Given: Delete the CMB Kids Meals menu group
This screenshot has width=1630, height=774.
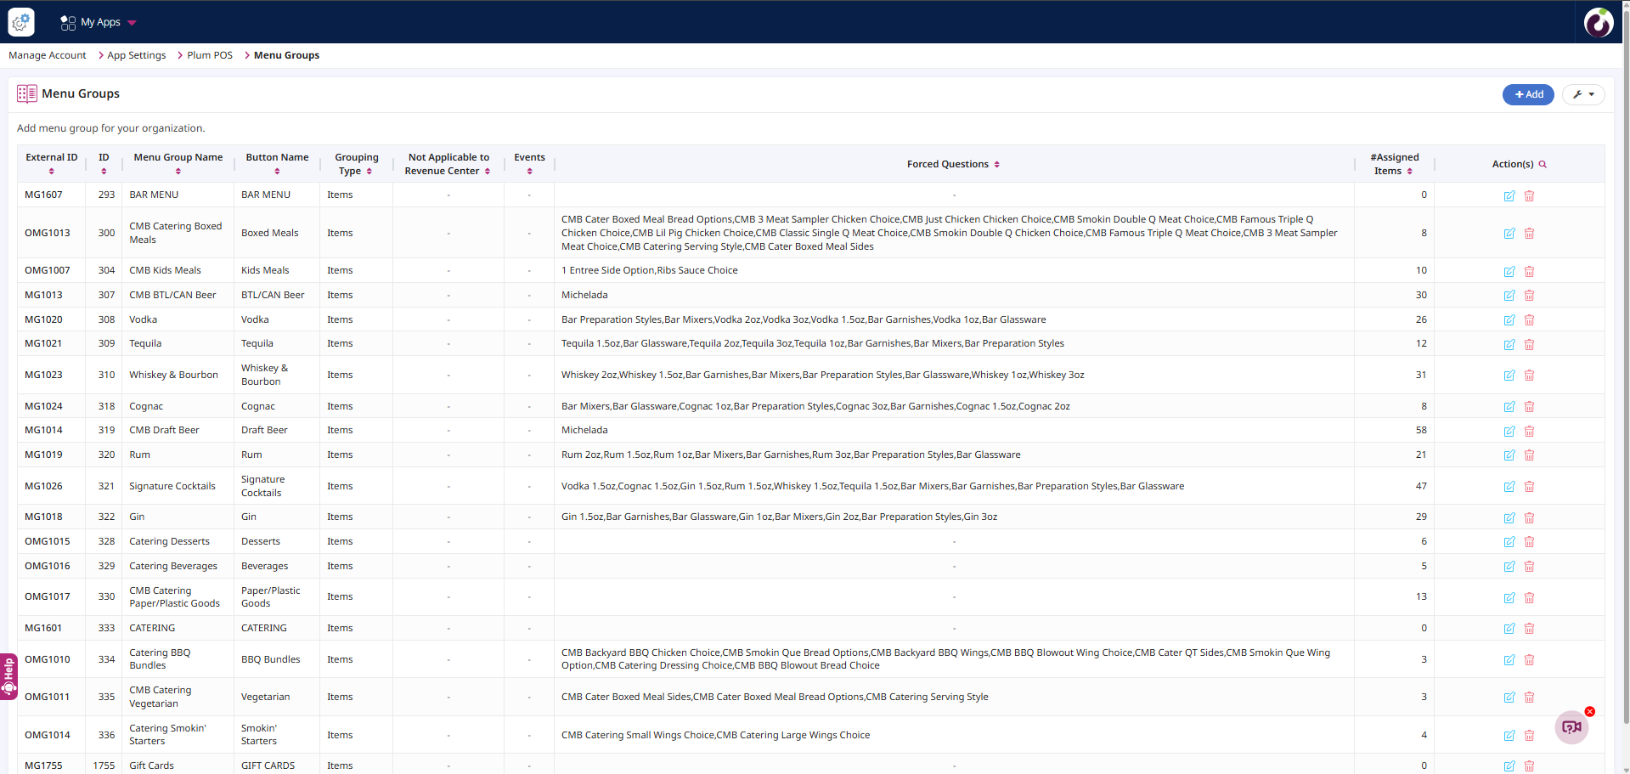Looking at the screenshot, I should tap(1529, 272).
